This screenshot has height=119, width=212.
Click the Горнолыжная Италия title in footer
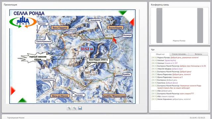16,118
